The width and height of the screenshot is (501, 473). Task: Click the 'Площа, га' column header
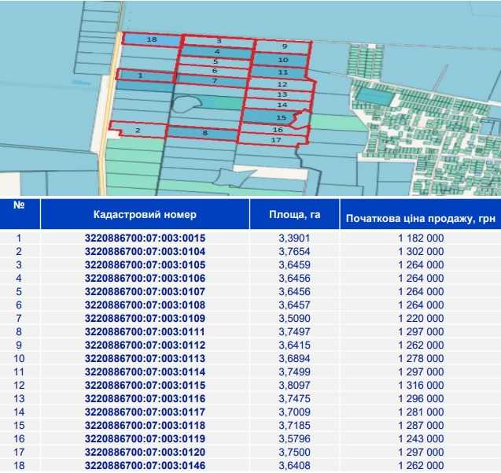[x=294, y=214]
